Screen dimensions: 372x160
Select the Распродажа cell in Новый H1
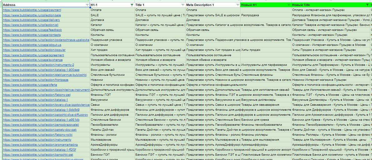click(266, 15)
